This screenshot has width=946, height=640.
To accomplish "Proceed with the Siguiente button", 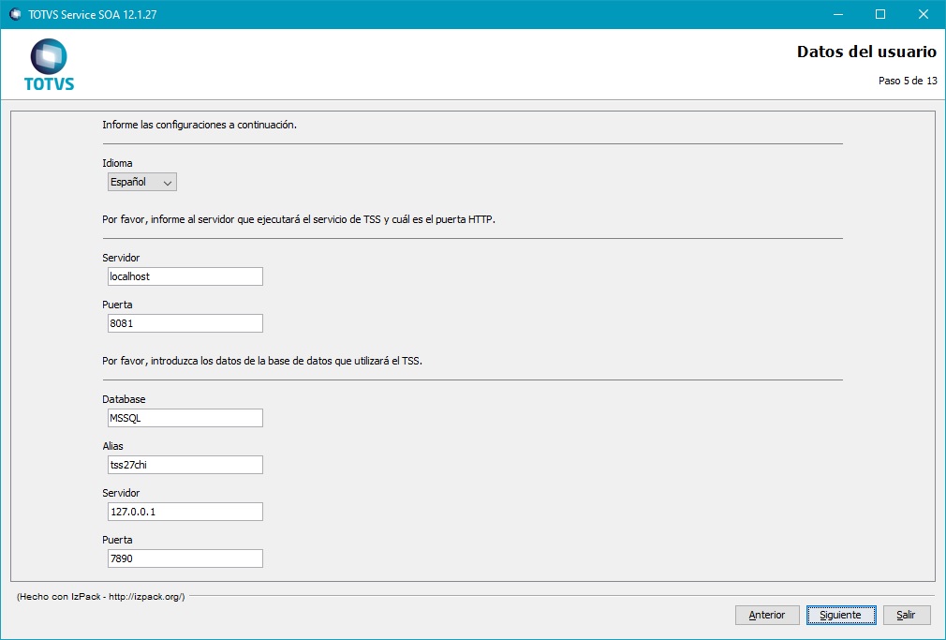I will click(x=841, y=615).
